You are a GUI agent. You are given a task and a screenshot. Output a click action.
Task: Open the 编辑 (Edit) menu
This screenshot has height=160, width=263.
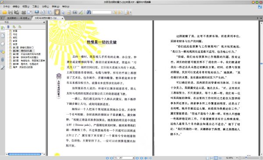pyautogui.click(x=16, y=7)
